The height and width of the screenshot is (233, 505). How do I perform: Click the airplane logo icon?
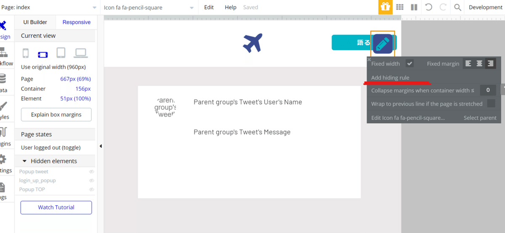[x=252, y=43]
